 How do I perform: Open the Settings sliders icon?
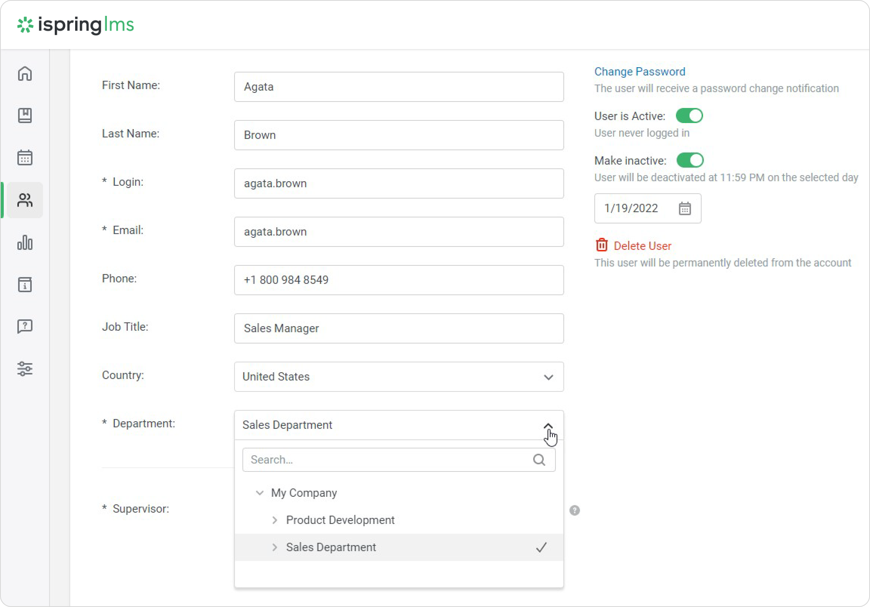25,368
